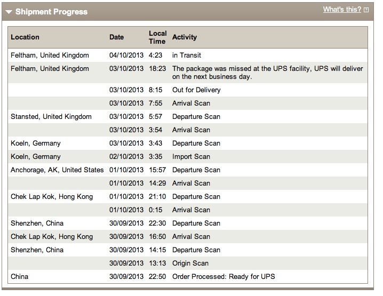The image size is (383, 296).
Task: Select Order Processed: Ready for UPS
Action: (x=224, y=276)
